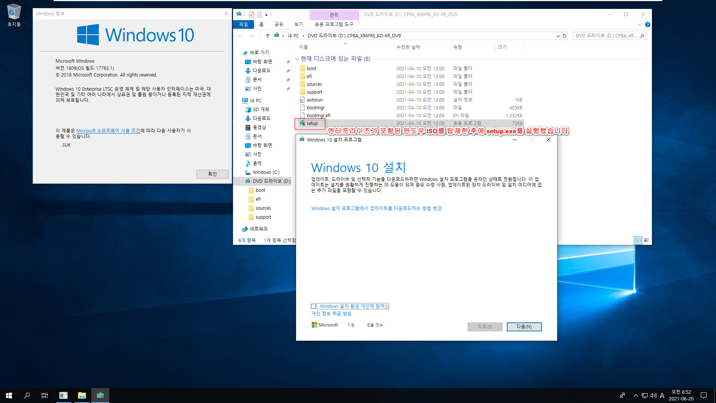The image size is (716, 403).
Task: Open recent locations dropdown arrow
Action: tap(260, 36)
